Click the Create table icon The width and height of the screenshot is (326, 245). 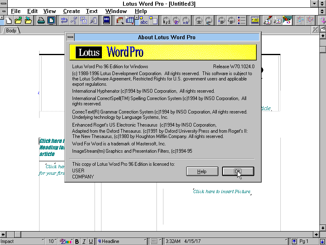click(x=130, y=20)
